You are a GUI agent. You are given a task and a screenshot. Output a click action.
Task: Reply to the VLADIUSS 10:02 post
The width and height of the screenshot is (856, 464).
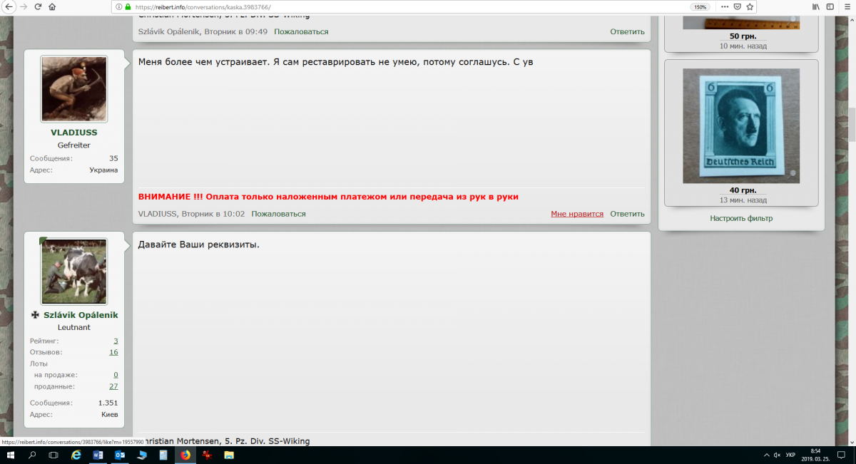[627, 214]
